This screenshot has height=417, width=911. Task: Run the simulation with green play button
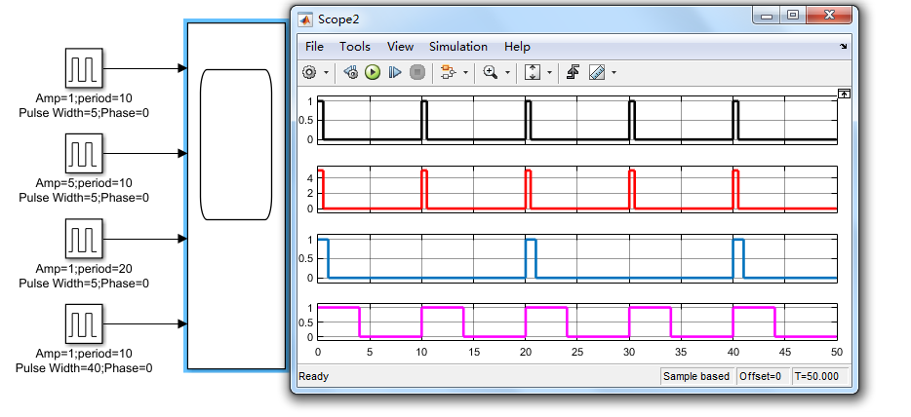373,72
